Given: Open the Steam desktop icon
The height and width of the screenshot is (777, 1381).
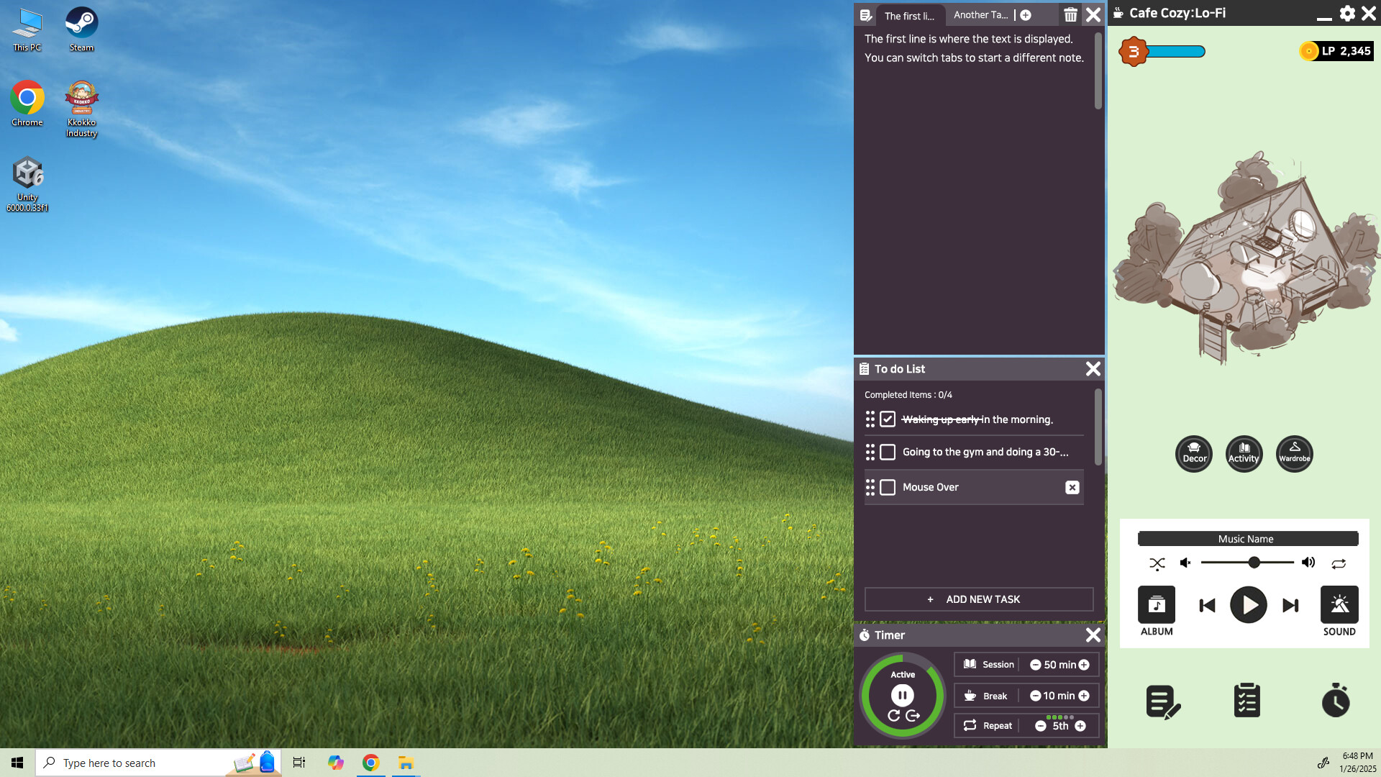Looking at the screenshot, I should coord(81,29).
